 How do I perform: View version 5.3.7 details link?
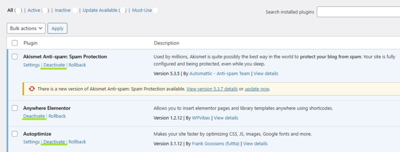(x=212, y=89)
